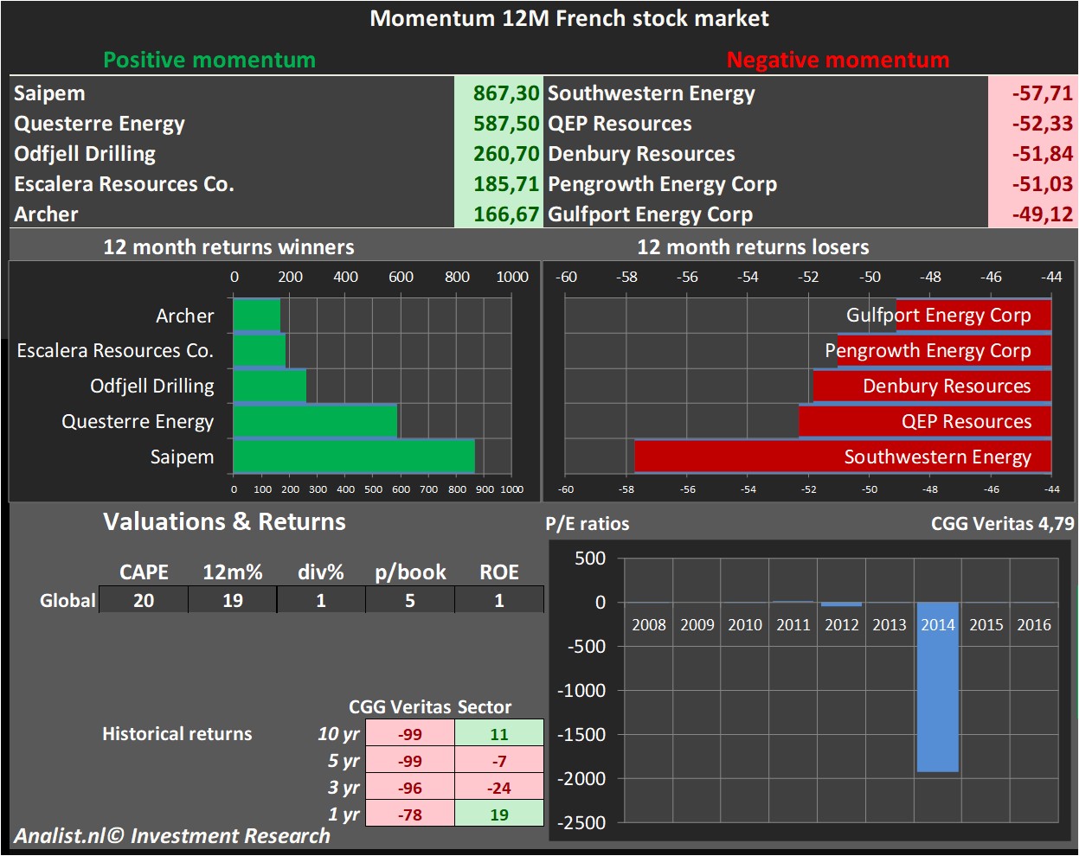Click the red Southwestern Energy bar

(x=843, y=456)
